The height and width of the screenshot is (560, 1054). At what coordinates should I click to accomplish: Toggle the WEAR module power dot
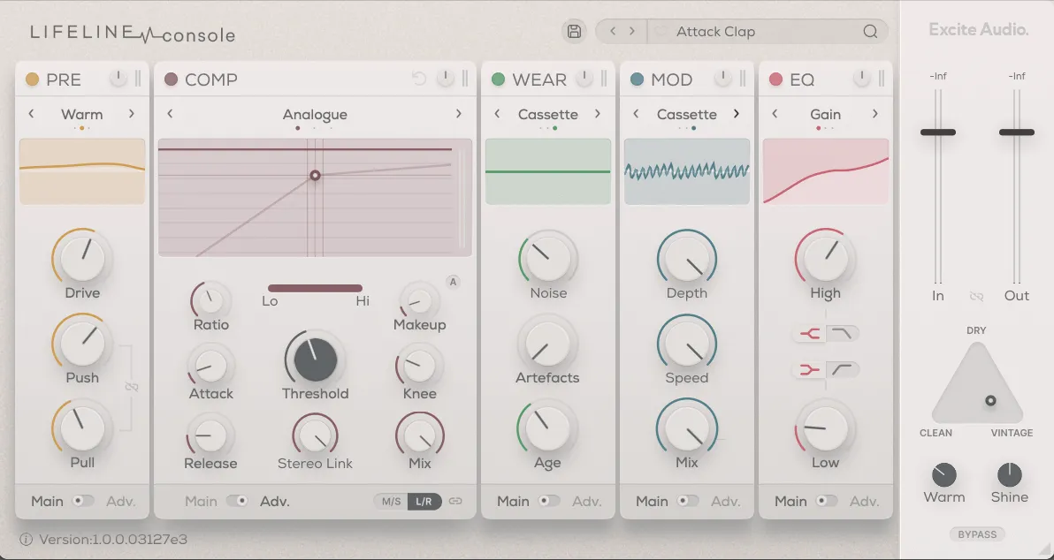point(498,79)
